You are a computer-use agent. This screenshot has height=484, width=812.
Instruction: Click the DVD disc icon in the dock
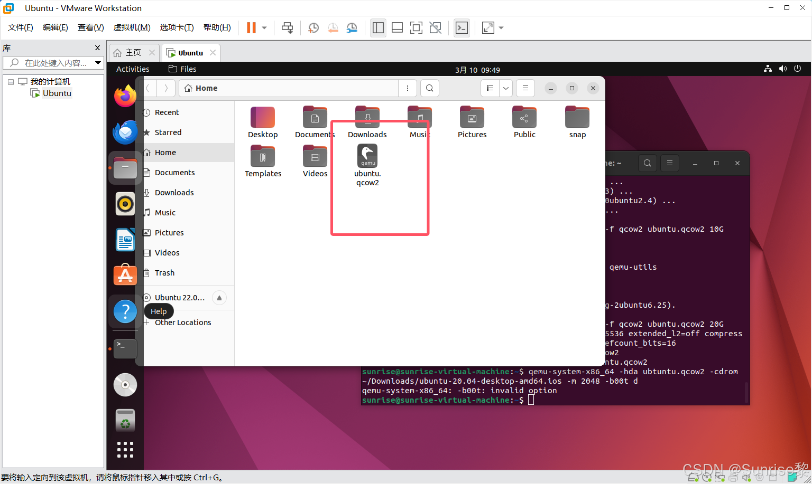click(x=125, y=385)
